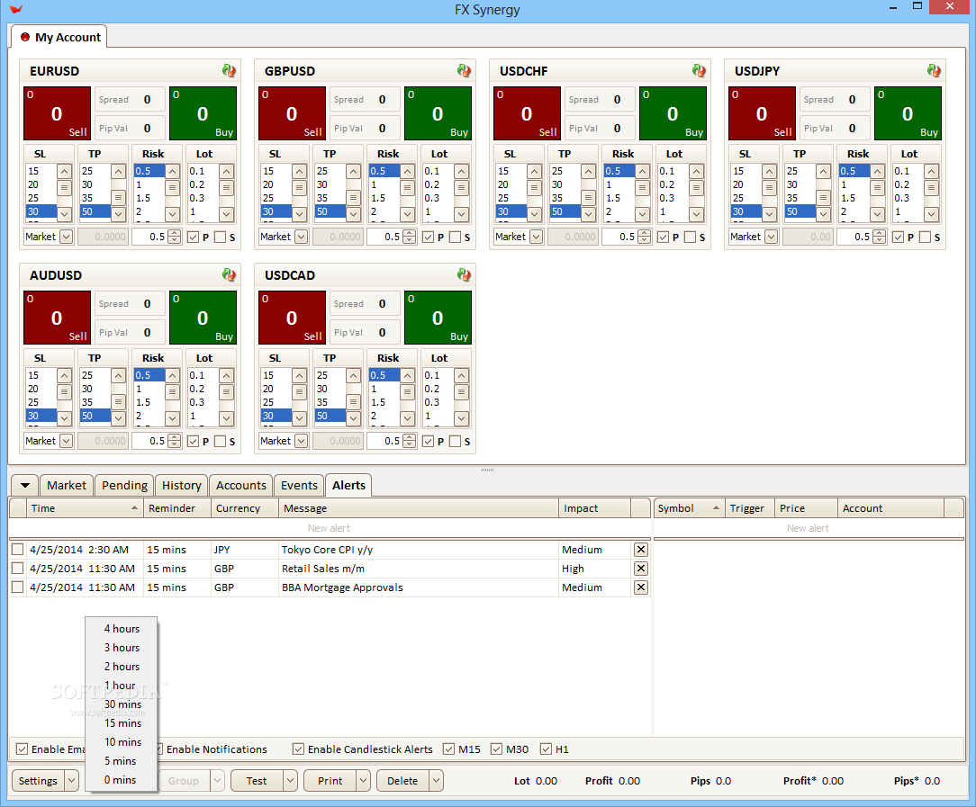The height and width of the screenshot is (807, 976).
Task: Open the arrow menu left of the Market tab
Action: tap(25, 486)
